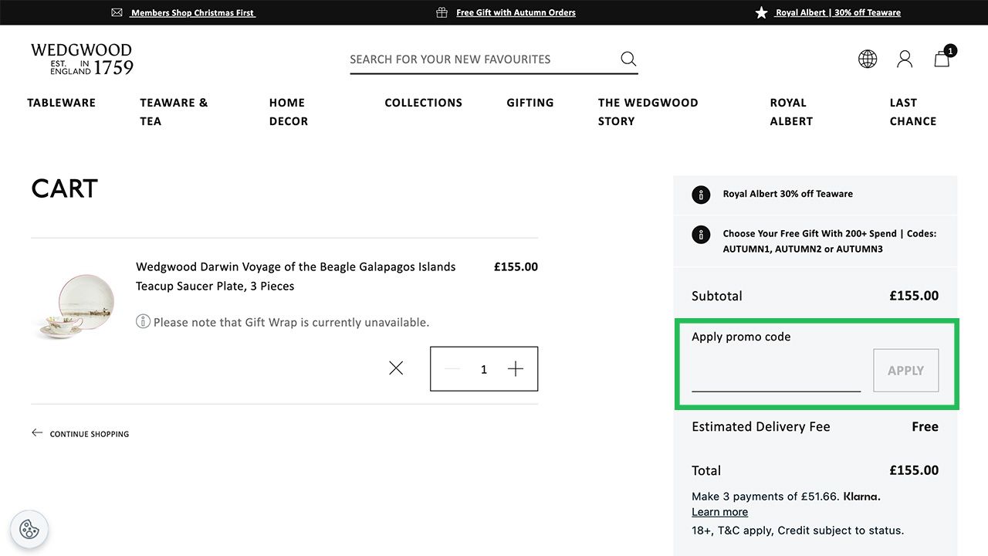
Task: Click the search magnifier icon
Action: coord(628,59)
